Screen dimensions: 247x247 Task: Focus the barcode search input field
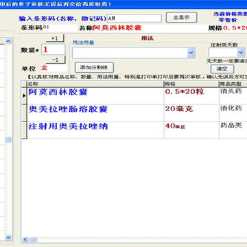[x=134, y=18]
